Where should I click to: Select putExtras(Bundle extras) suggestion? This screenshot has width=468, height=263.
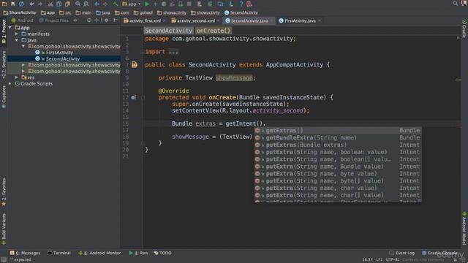point(338,145)
